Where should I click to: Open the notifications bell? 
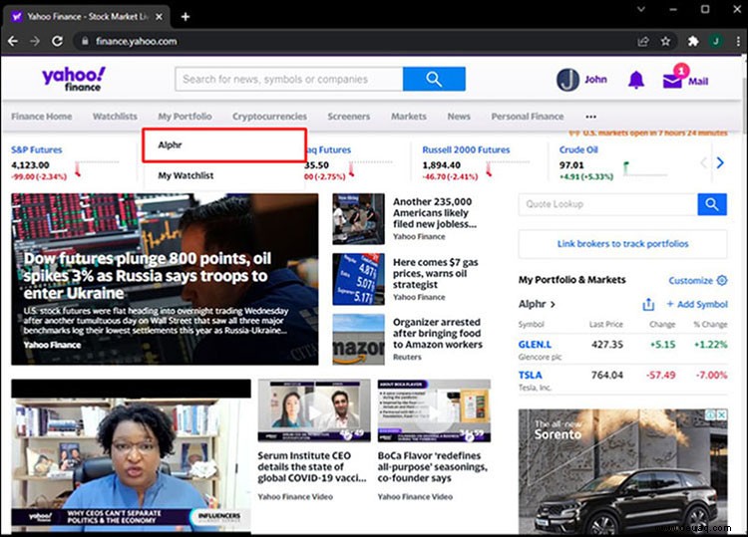pos(636,80)
